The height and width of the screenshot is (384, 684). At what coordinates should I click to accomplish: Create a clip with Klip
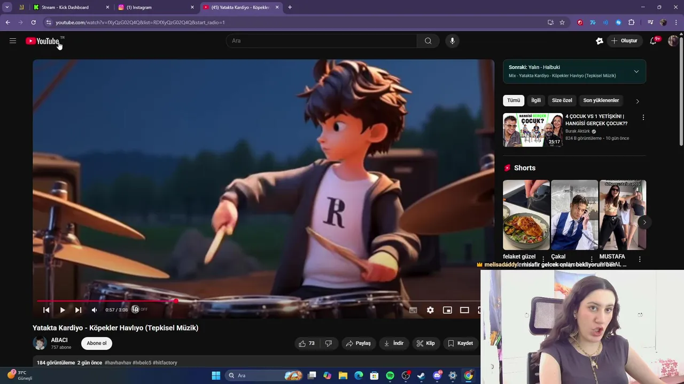coord(426,343)
